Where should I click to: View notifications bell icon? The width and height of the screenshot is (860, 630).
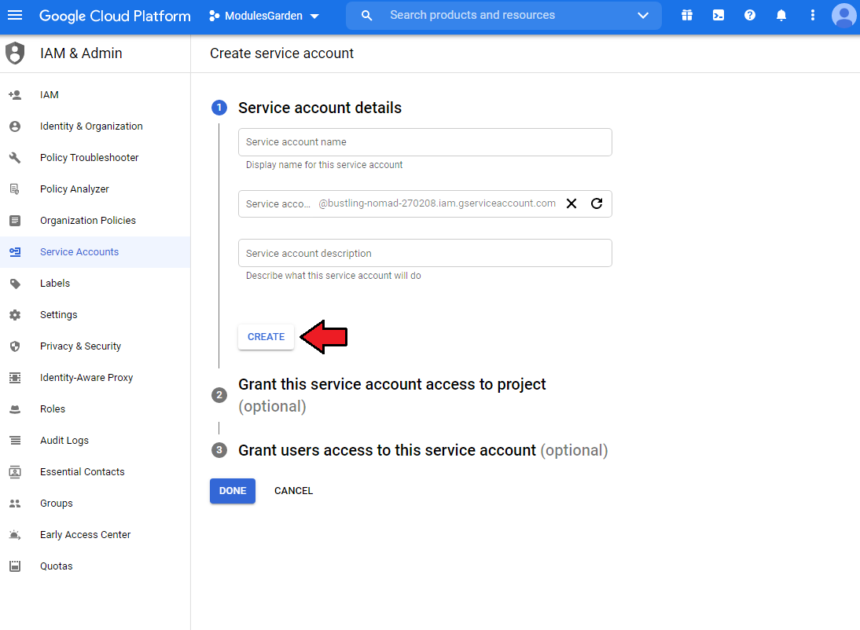click(781, 16)
